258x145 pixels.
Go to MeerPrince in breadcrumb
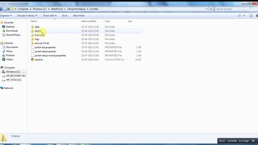coord(57,9)
